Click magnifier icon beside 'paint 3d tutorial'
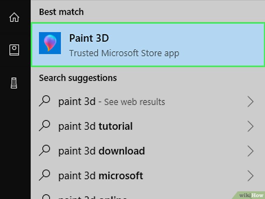 pos(45,126)
